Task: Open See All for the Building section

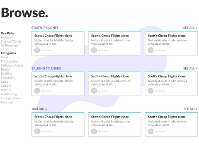Action: pos(190,109)
